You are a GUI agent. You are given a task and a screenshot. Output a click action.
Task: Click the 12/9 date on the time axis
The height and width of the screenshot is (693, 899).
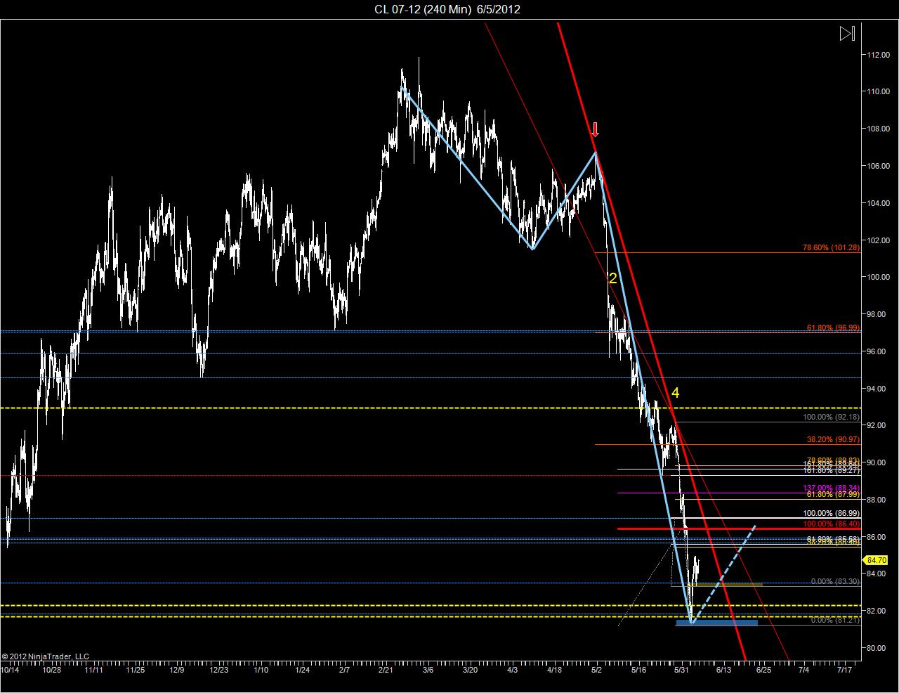[177, 670]
